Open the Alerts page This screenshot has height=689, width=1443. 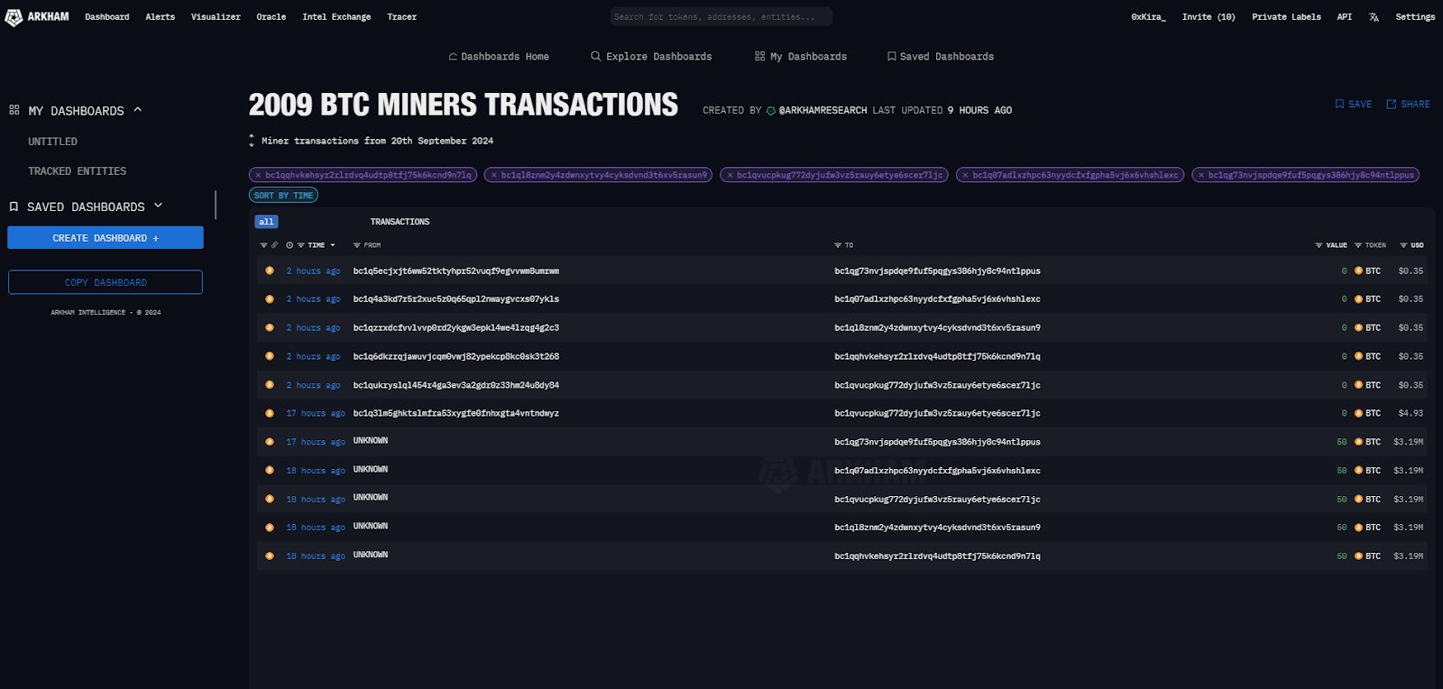[x=160, y=17]
